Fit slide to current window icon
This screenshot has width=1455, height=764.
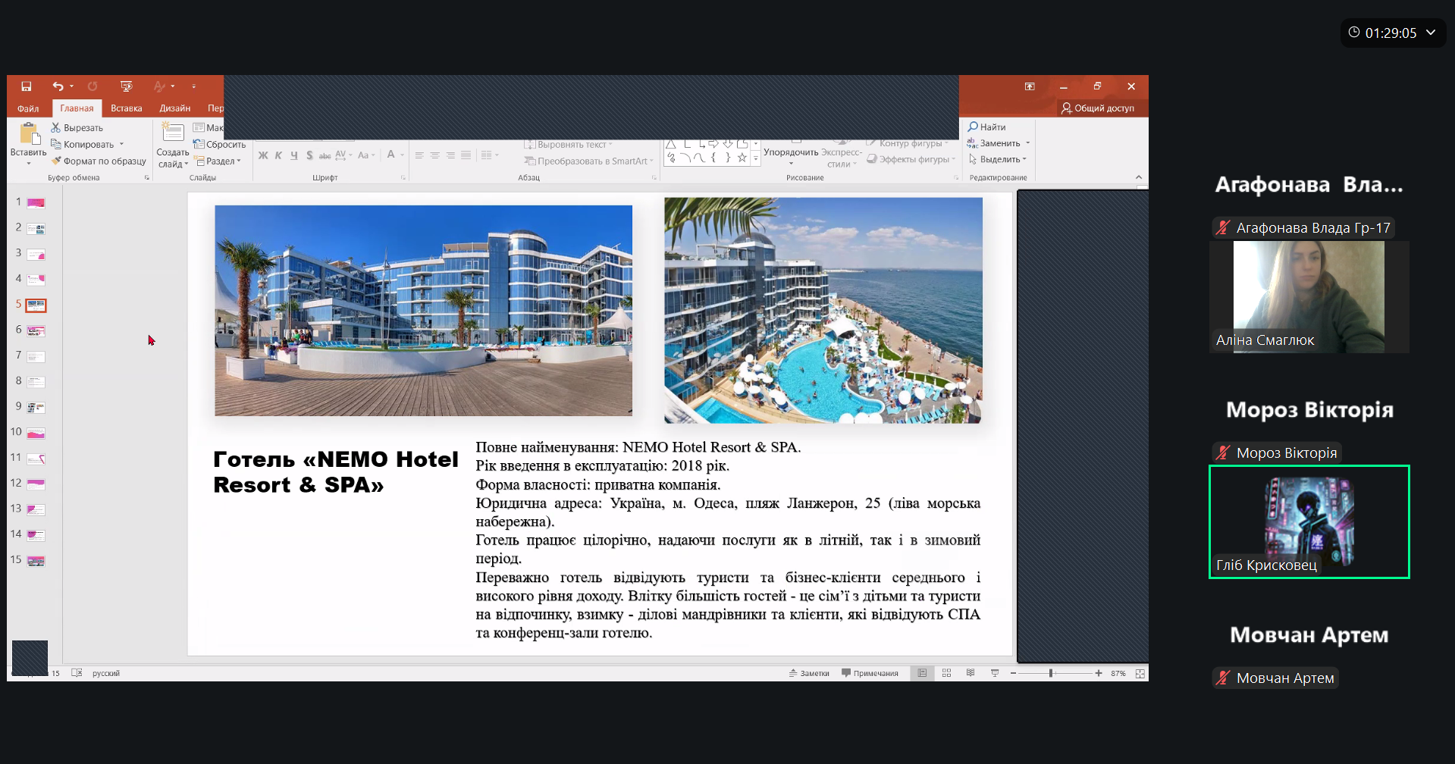tap(1140, 673)
